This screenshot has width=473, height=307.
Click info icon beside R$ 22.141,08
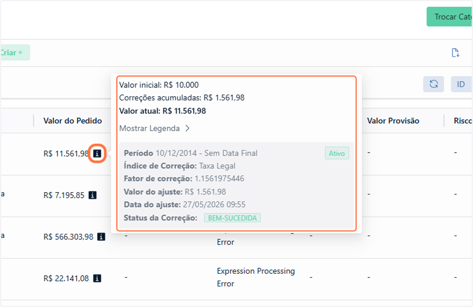[x=97, y=278]
